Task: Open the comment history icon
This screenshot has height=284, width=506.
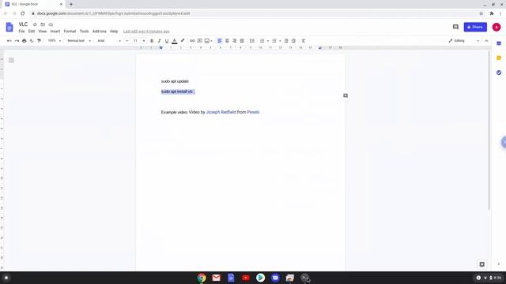Action: tap(455, 27)
